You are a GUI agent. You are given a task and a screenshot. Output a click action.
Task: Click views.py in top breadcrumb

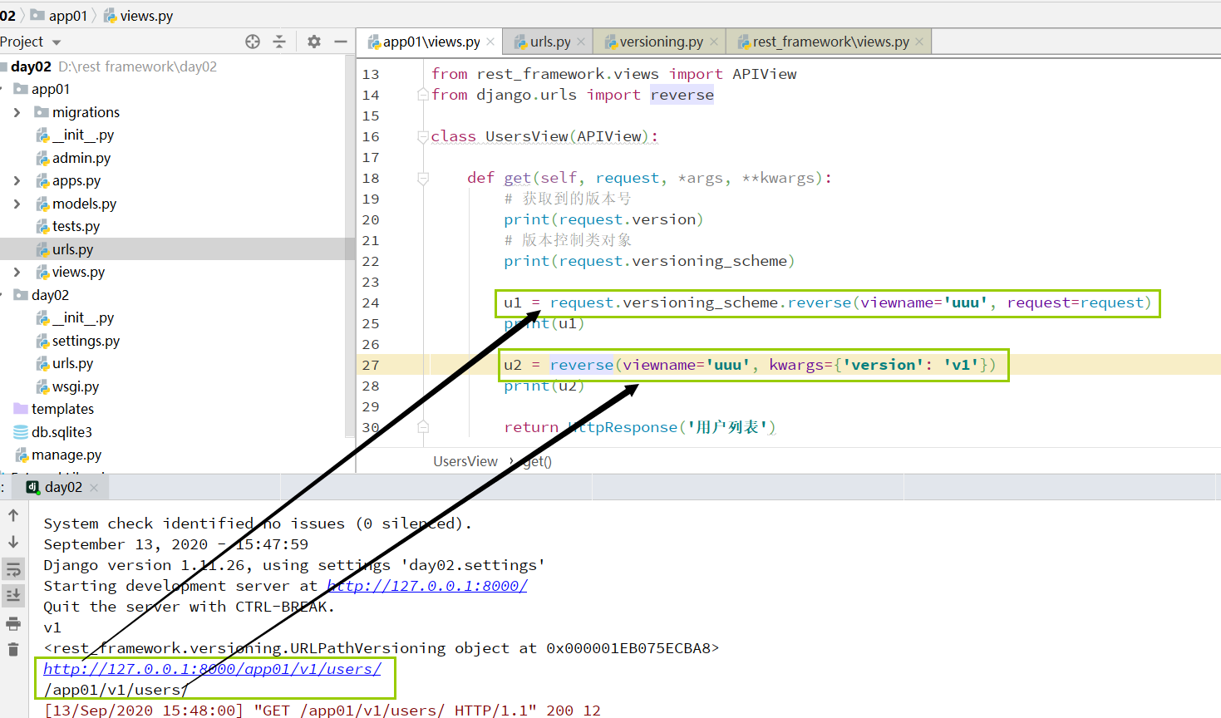(x=138, y=15)
